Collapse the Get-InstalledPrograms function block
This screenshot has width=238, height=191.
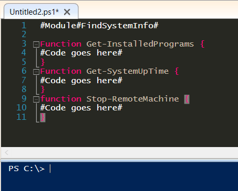tap(36, 44)
